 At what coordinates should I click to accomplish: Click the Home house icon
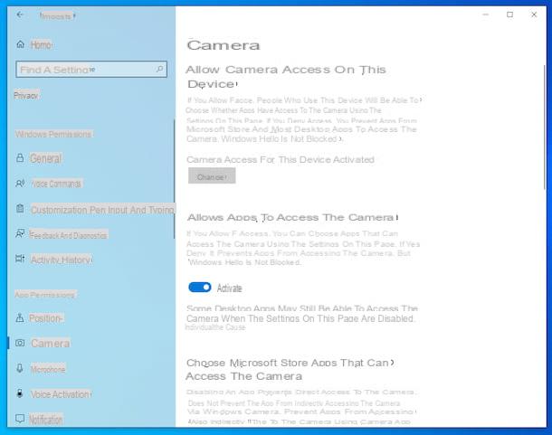pos(21,44)
